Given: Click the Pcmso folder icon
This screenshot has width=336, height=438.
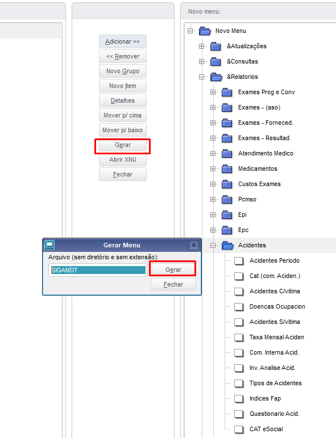Looking at the screenshot, I should tap(227, 200).
